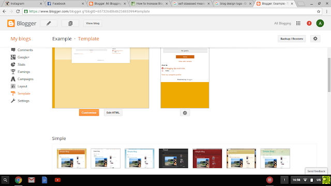Click the live desktop template preview
This screenshot has width=331, height=186.
coord(100,78)
